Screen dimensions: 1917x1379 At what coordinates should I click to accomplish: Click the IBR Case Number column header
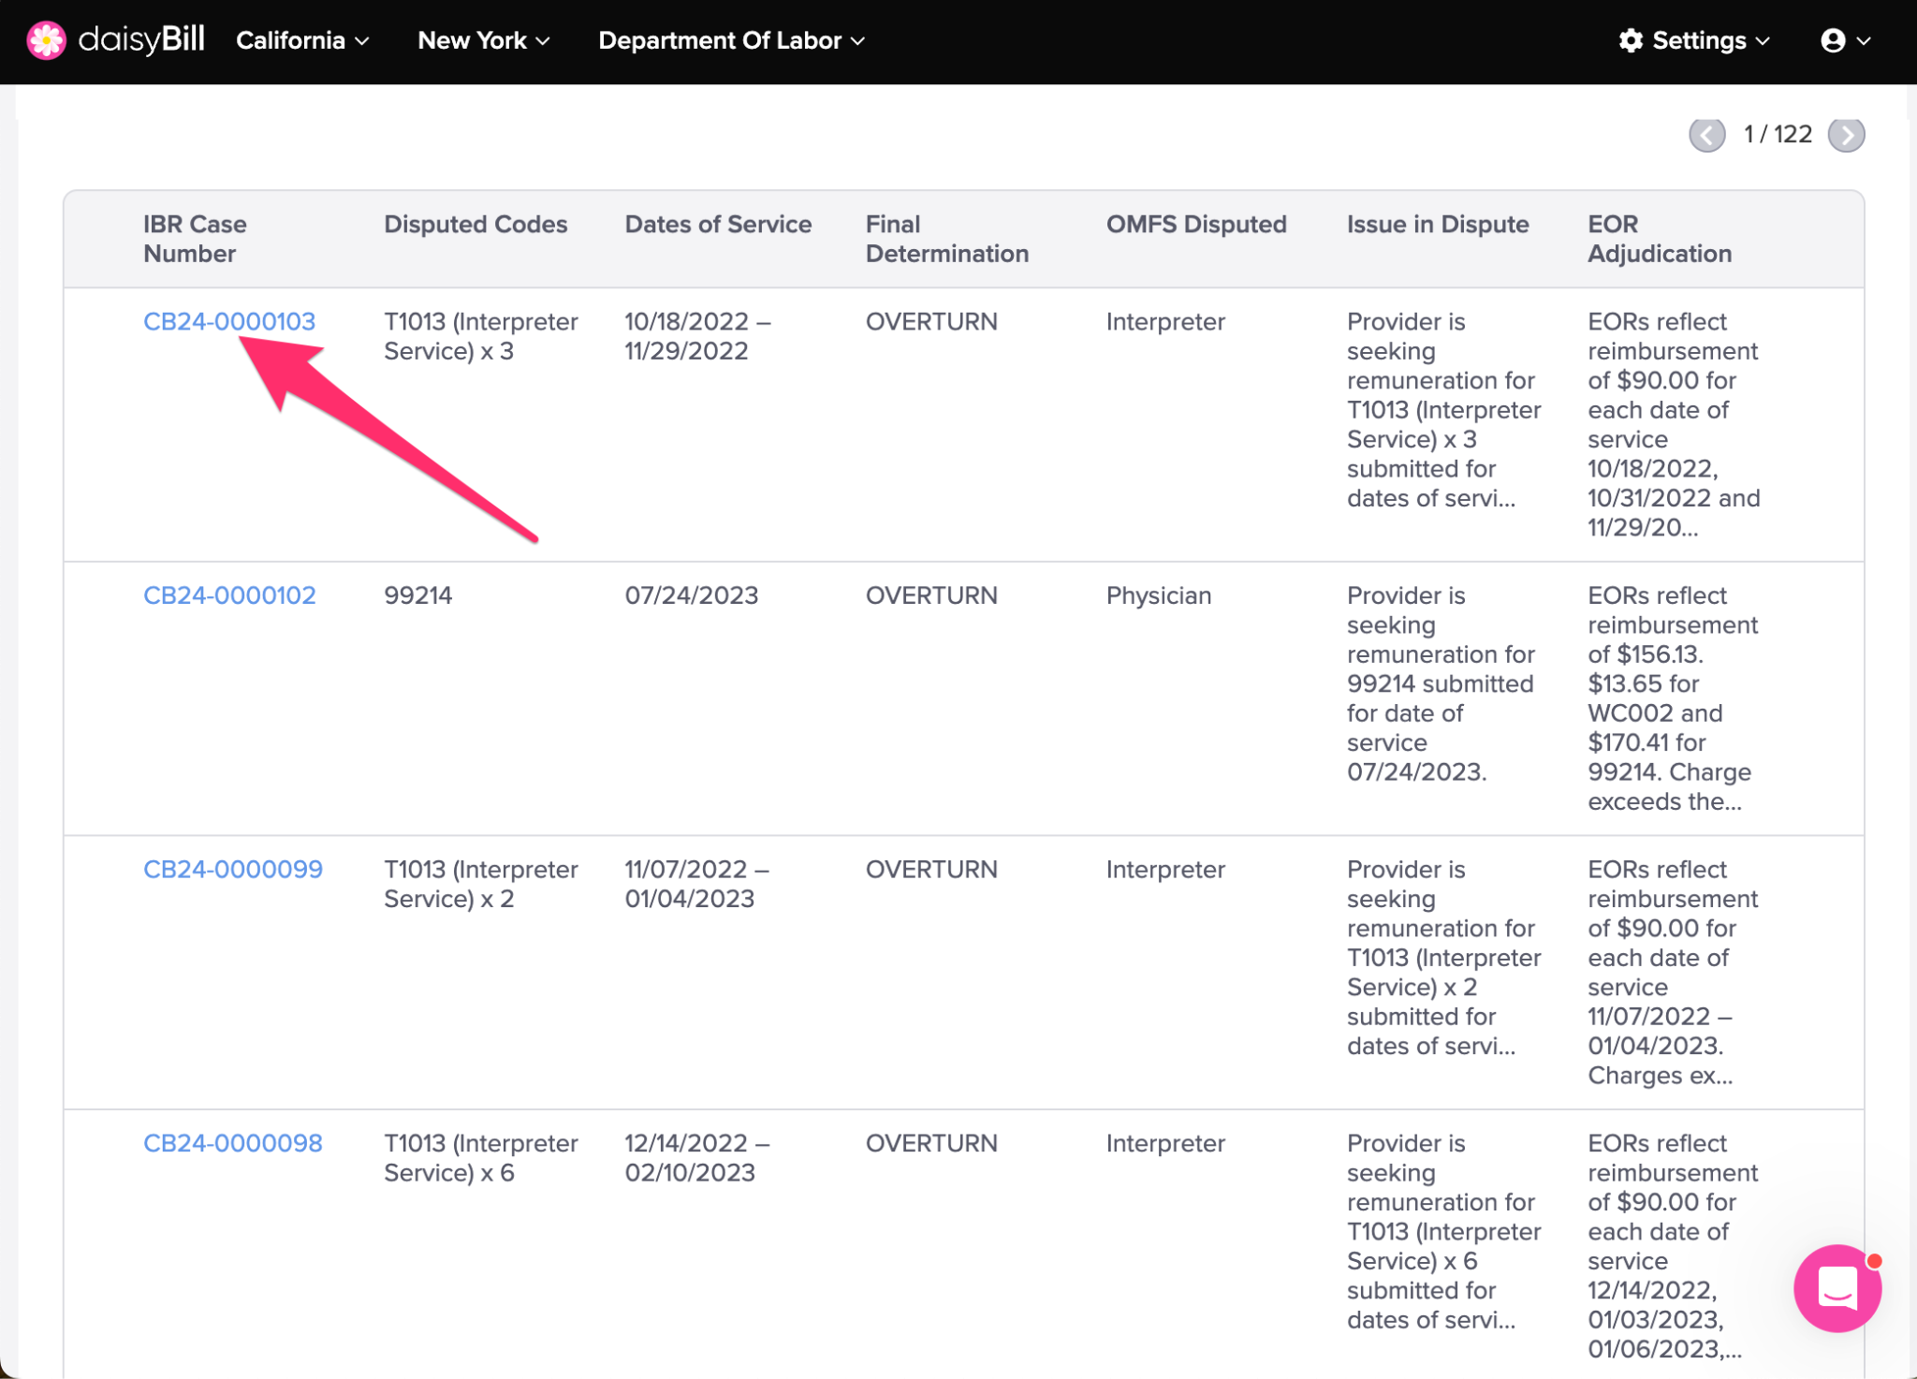point(195,239)
